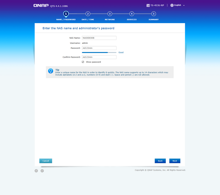Click the power icon at bottom left
220x195 pixels.
coord(36,171)
